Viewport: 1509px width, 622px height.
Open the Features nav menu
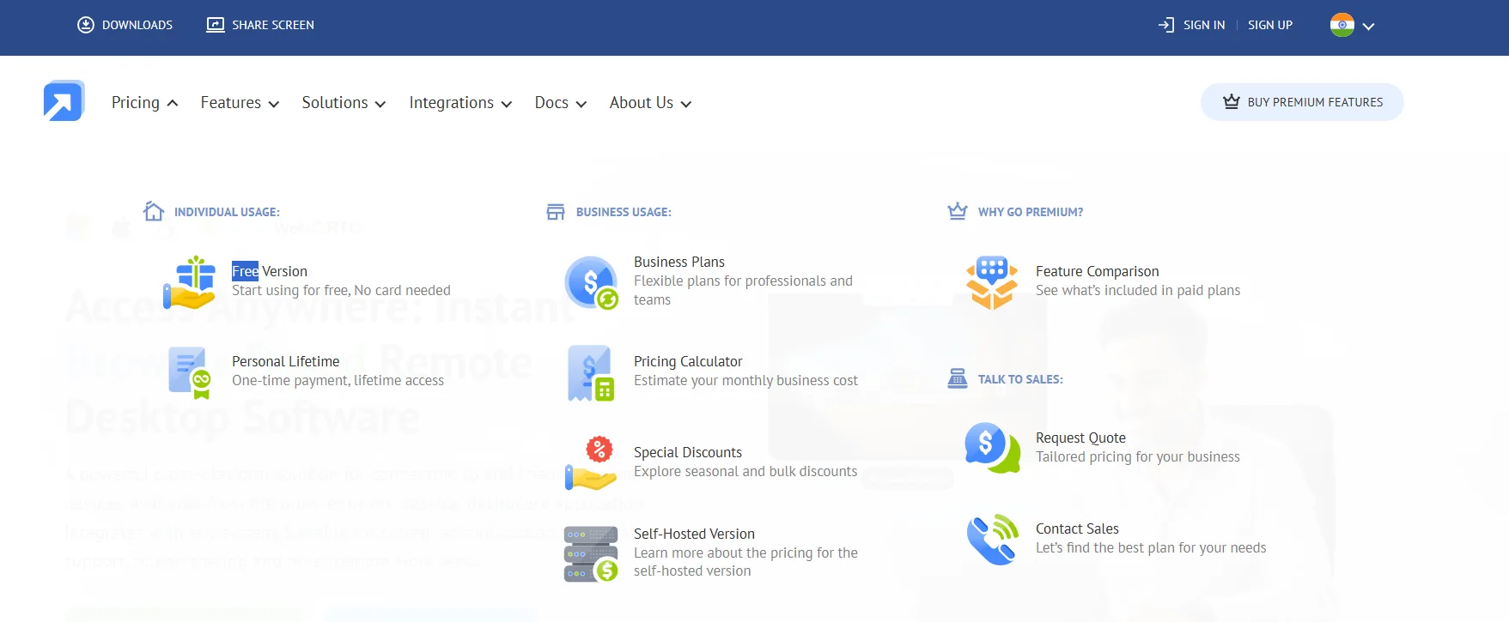point(240,102)
